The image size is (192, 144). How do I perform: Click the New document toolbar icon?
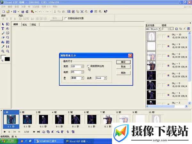(4, 12)
